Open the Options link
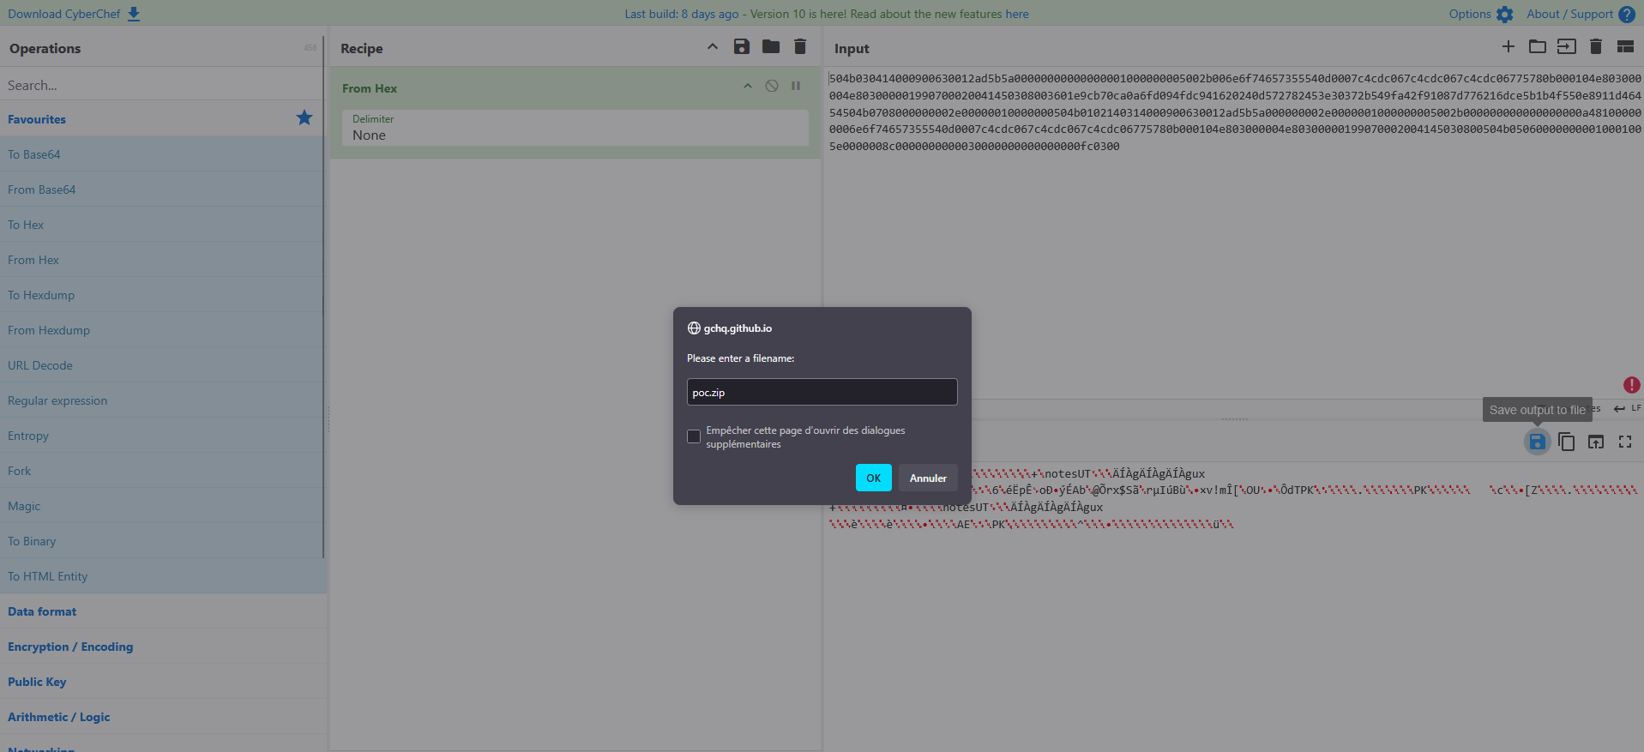 (x=1470, y=14)
